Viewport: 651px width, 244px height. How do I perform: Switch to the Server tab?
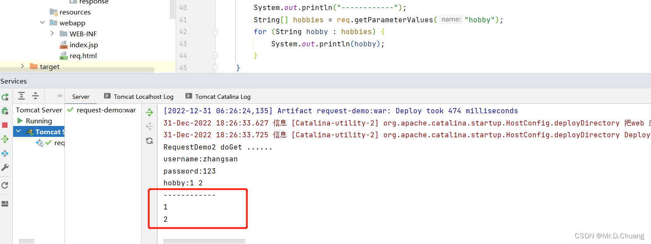(81, 97)
